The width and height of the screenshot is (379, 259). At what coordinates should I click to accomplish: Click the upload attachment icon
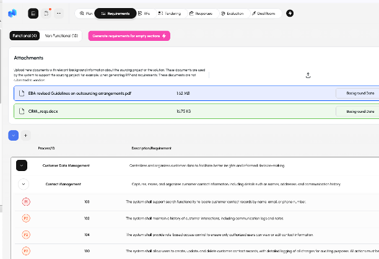[x=308, y=75]
